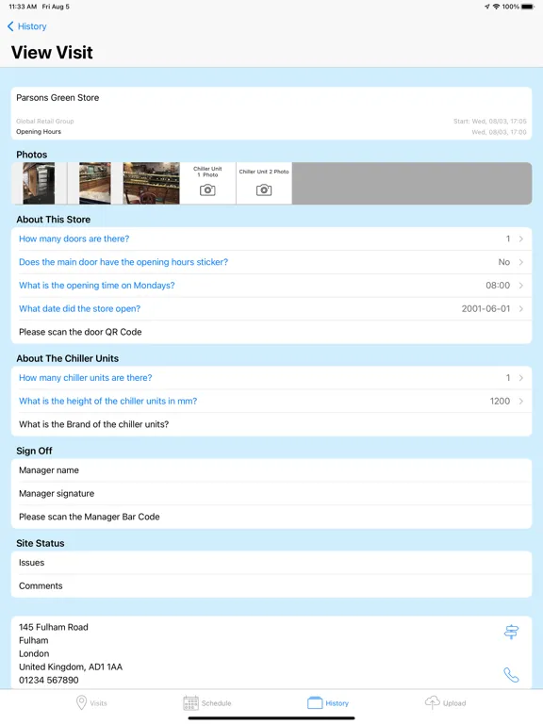Go back to History
The image size is (543, 724).
pyautogui.click(x=26, y=26)
